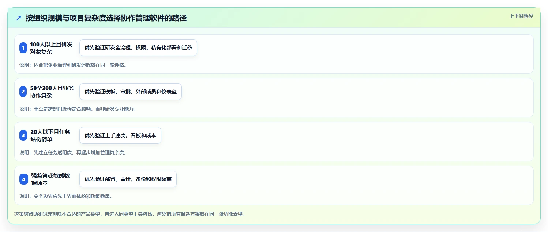The width and height of the screenshot is (548, 232).
Task: Select the condition 50至200人且业务协作复杂
Action: [x=52, y=92]
